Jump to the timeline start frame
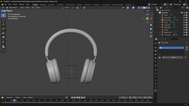 [x=72, y=98]
